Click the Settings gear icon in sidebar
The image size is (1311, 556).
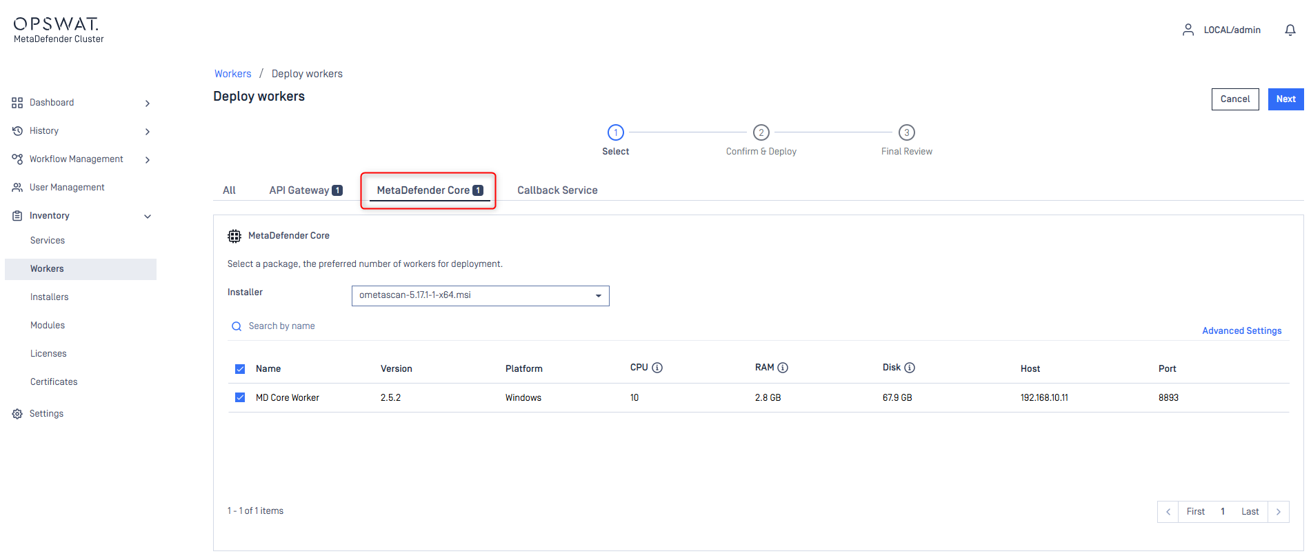(x=17, y=414)
